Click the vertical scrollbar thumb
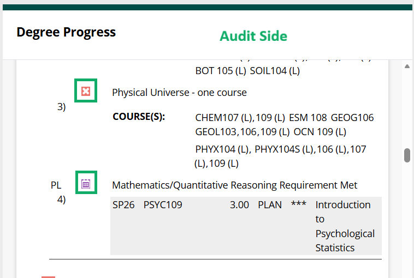Image resolution: width=414 pixels, height=278 pixels. click(407, 155)
